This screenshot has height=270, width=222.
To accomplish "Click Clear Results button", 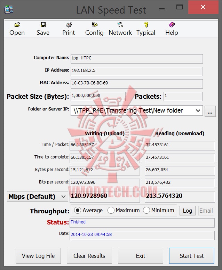I will (89, 256).
